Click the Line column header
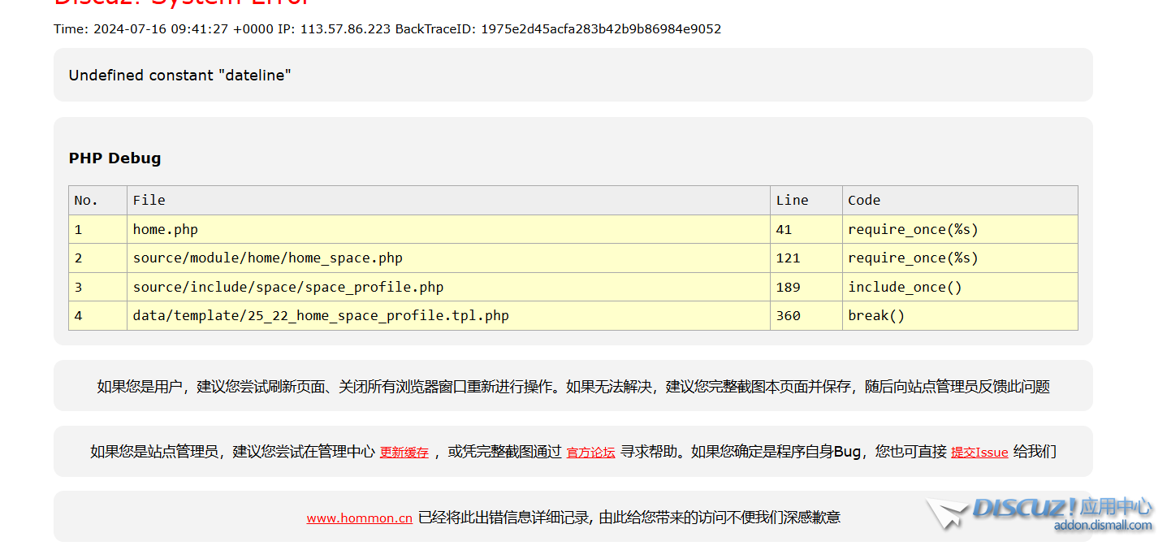Screen dimensions: 1167x546 [x=806, y=200]
